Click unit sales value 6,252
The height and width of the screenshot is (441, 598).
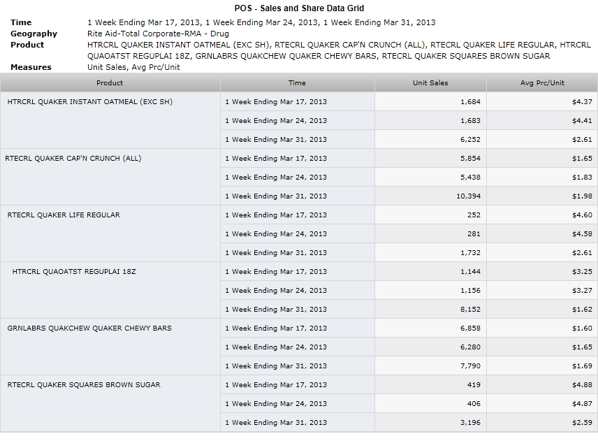pyautogui.click(x=470, y=140)
